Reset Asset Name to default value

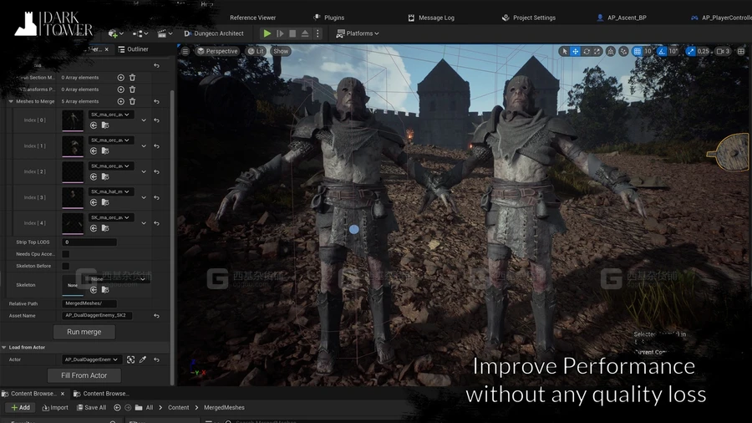click(156, 315)
